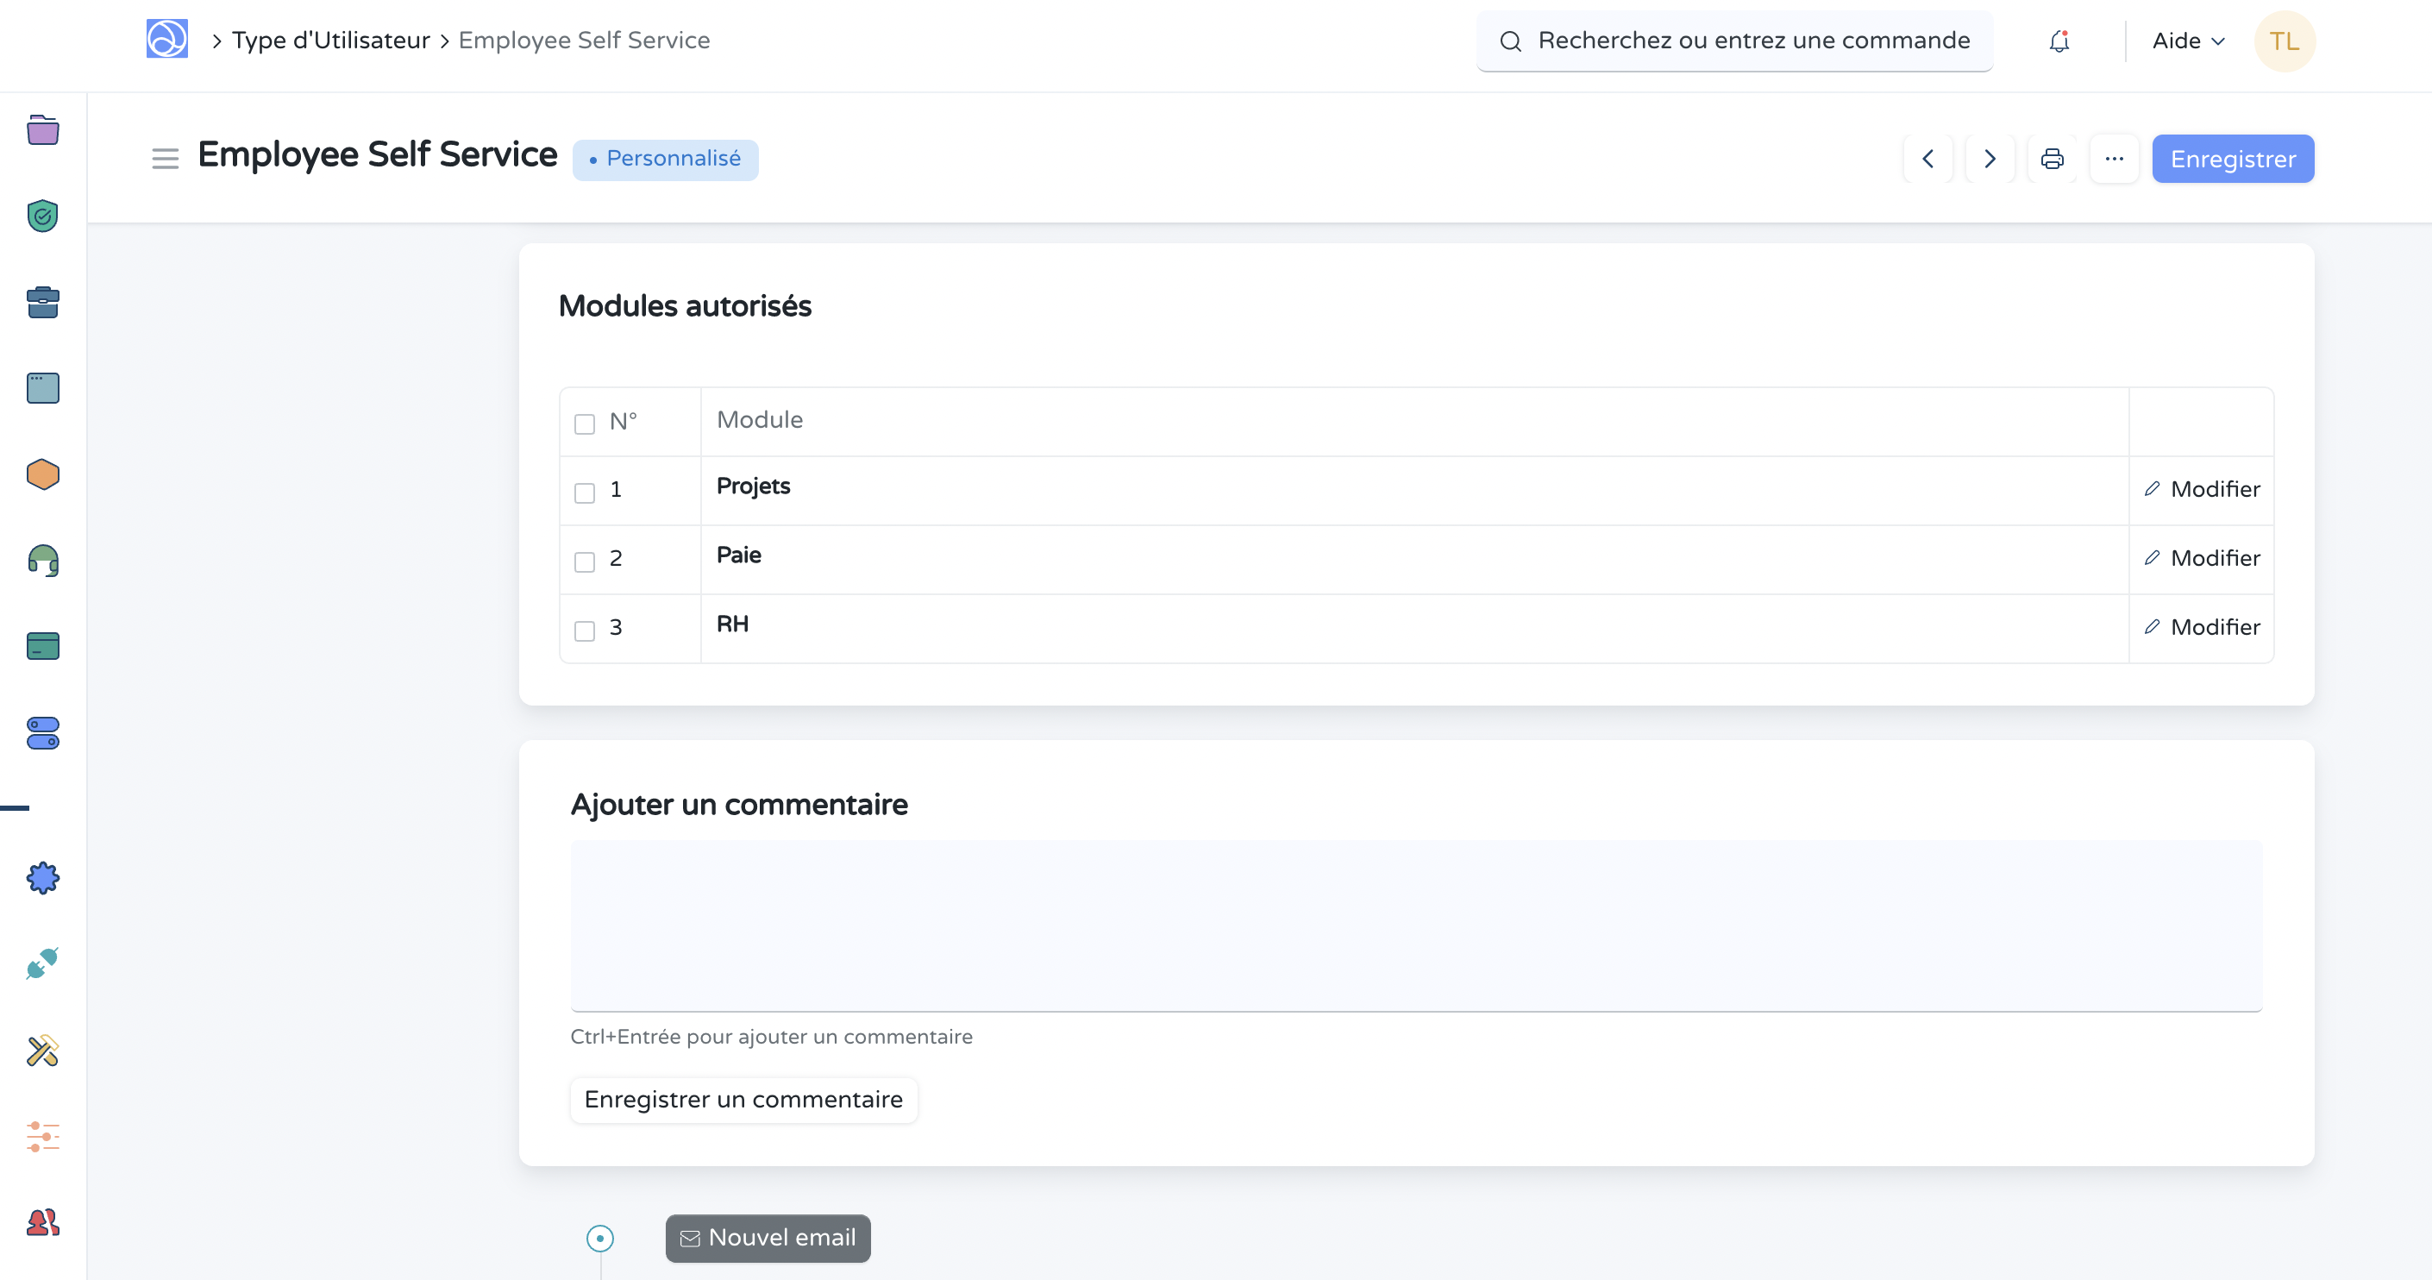Check the Projets row checkbox
Viewport: 2432px width, 1280px height.
[585, 493]
